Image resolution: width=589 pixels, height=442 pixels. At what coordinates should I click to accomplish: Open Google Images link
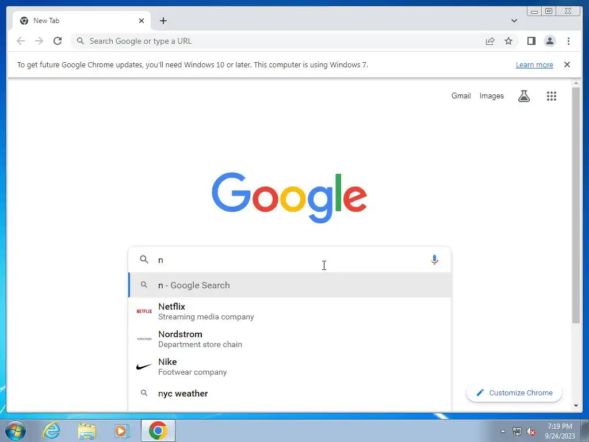[491, 96]
